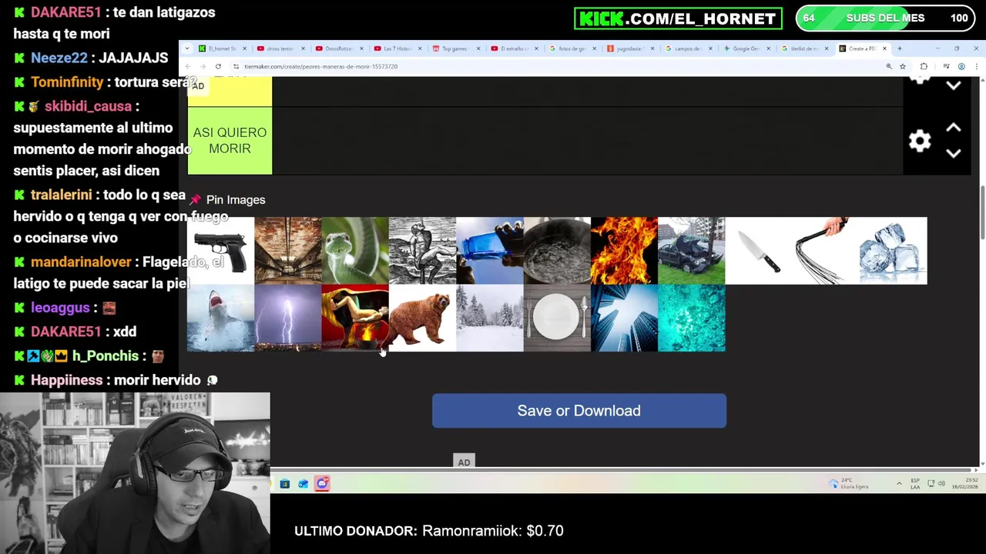This screenshot has height=554, width=986.
Task: Select the ice cubes image thumbnail
Action: (894, 251)
